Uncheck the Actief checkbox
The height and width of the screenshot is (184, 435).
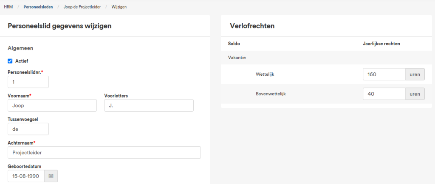[x=10, y=61]
